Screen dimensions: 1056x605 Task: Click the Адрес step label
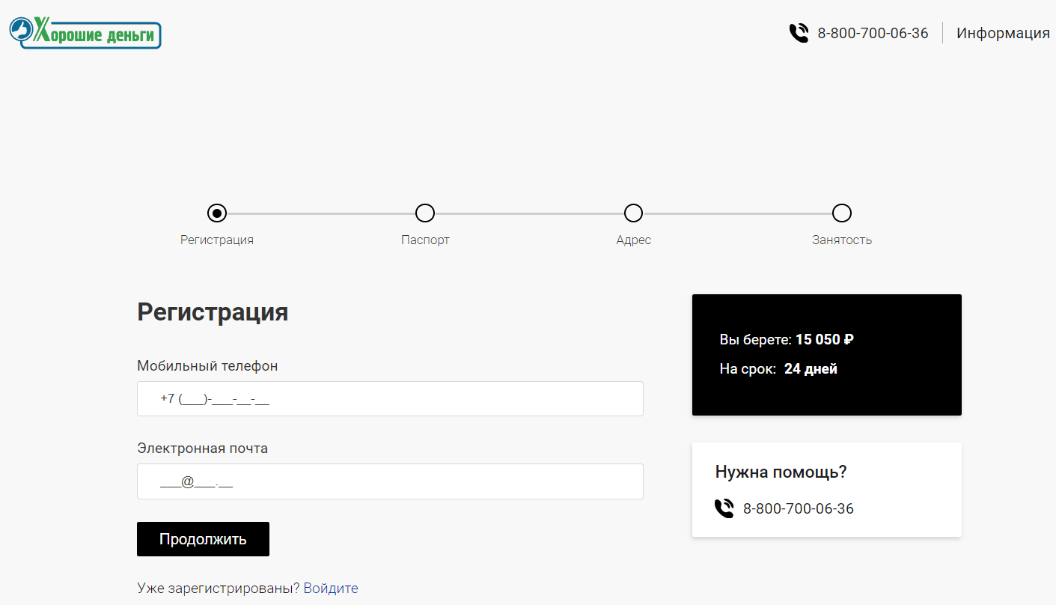click(x=633, y=240)
